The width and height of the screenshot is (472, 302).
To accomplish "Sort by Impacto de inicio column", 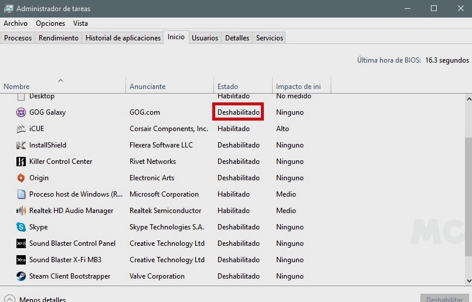I will [298, 86].
